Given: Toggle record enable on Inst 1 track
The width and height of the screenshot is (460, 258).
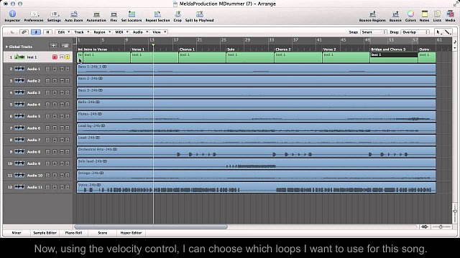Looking at the screenshot, I should 55,57.
